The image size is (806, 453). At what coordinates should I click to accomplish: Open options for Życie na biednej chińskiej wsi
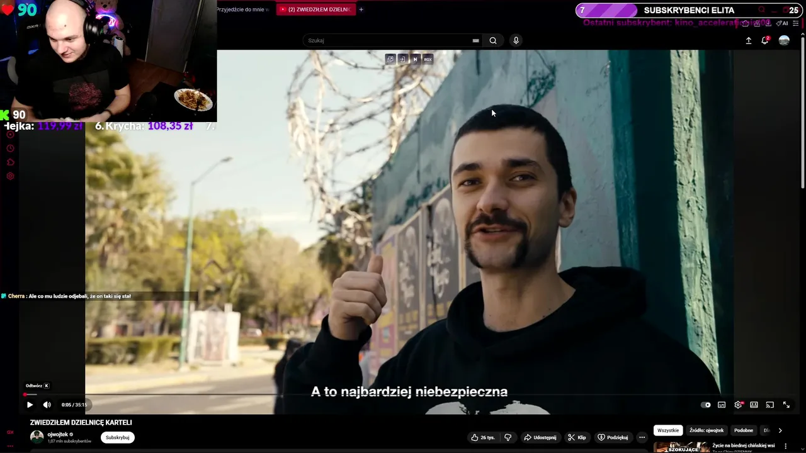coord(785,446)
